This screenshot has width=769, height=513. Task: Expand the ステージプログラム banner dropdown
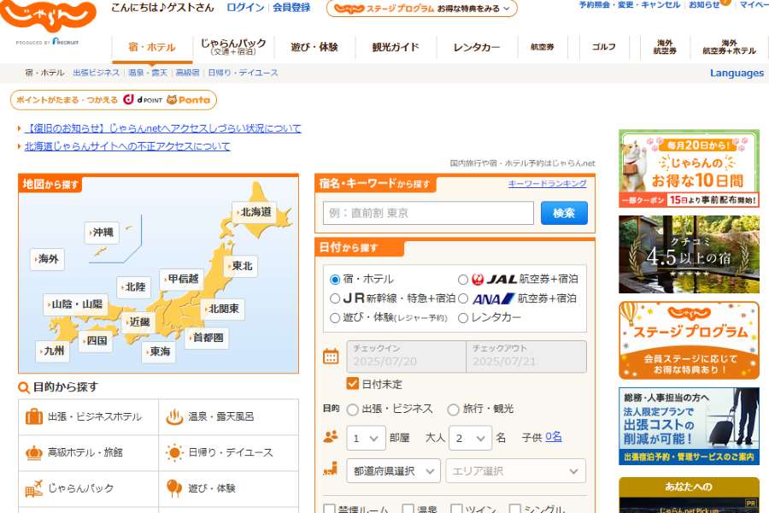tap(422, 9)
